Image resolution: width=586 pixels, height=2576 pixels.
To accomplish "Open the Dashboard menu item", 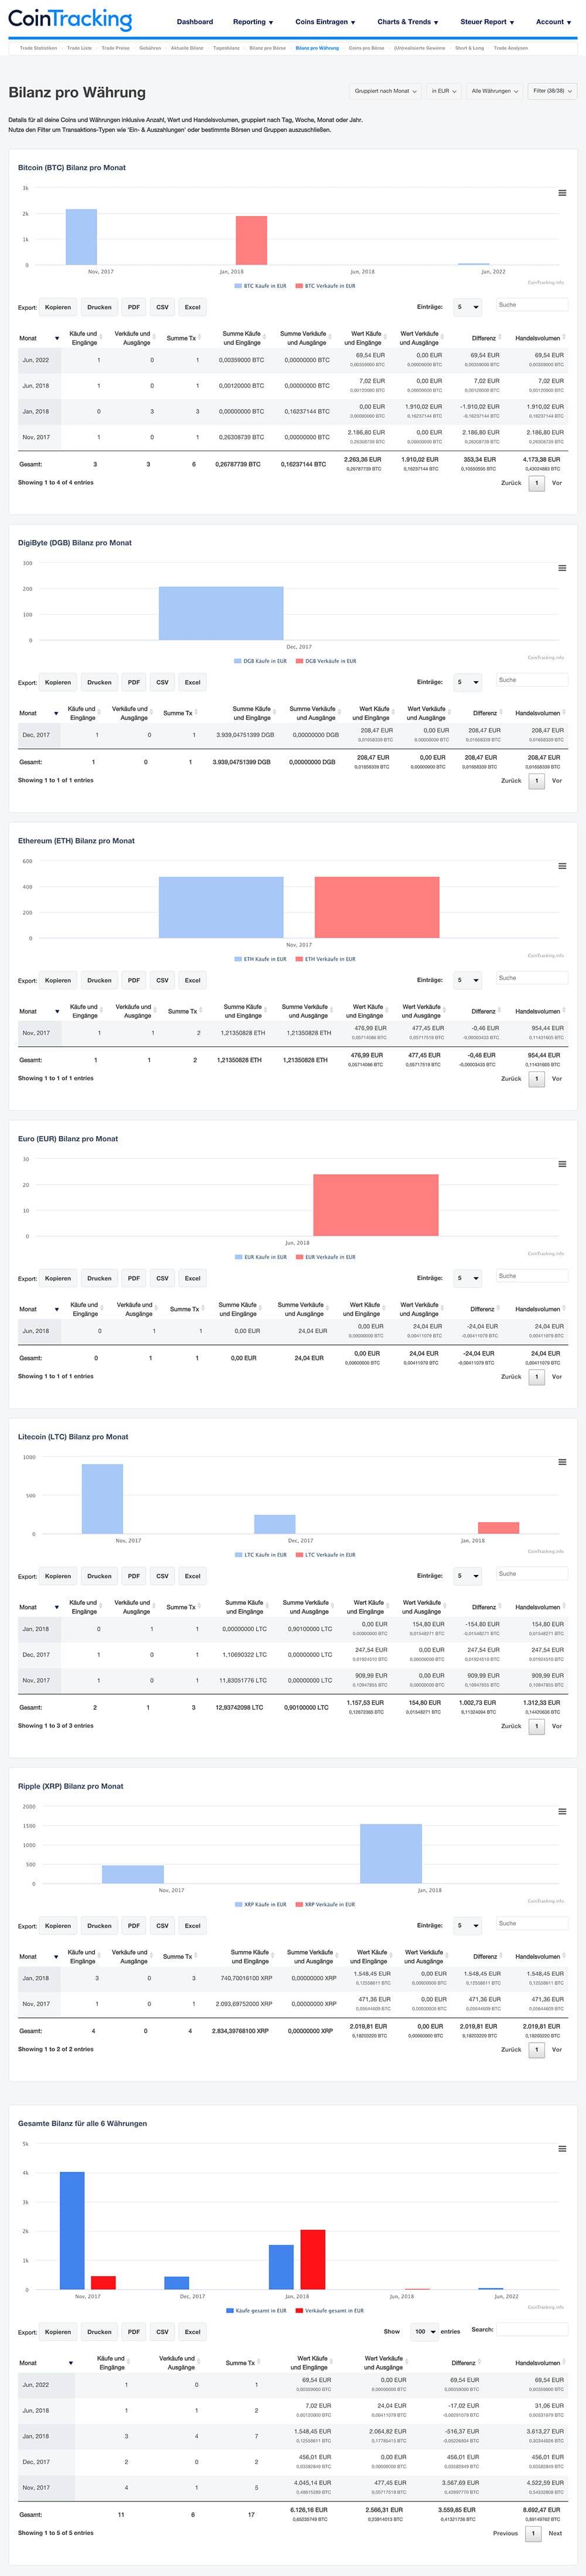I will tap(195, 22).
